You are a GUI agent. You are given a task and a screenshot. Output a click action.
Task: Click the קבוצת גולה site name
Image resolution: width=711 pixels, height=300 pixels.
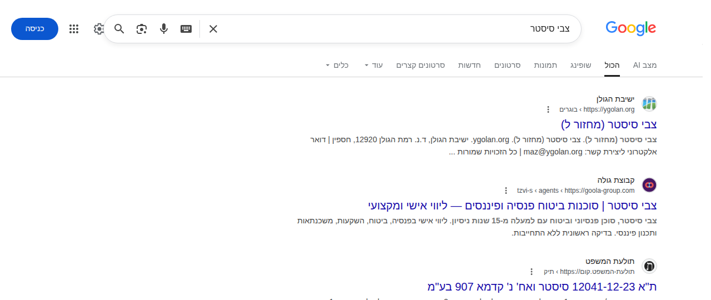616,180
